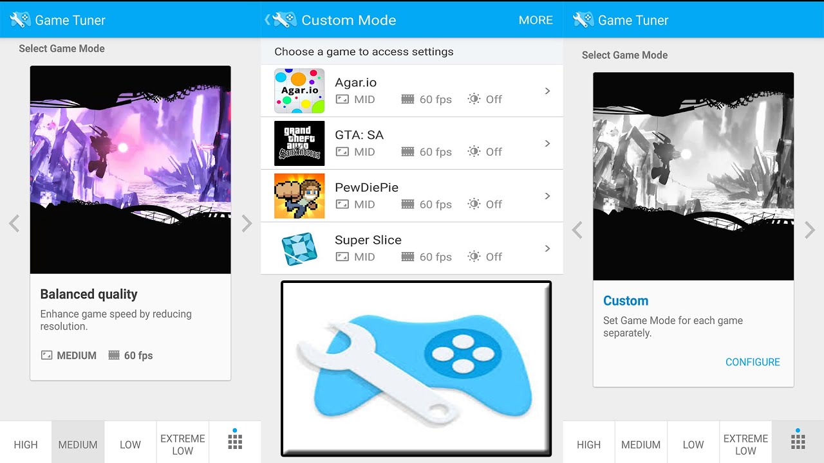The height and width of the screenshot is (463, 824).
Task: Tap the Custom heading on right card
Action: [626, 300]
